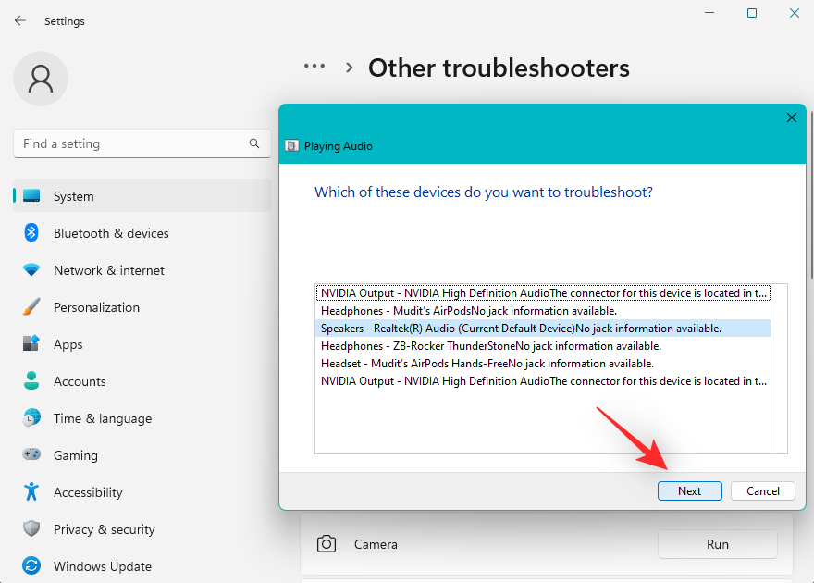Open Accounts settings page
Image resolution: width=814 pixels, height=583 pixels.
click(142, 381)
